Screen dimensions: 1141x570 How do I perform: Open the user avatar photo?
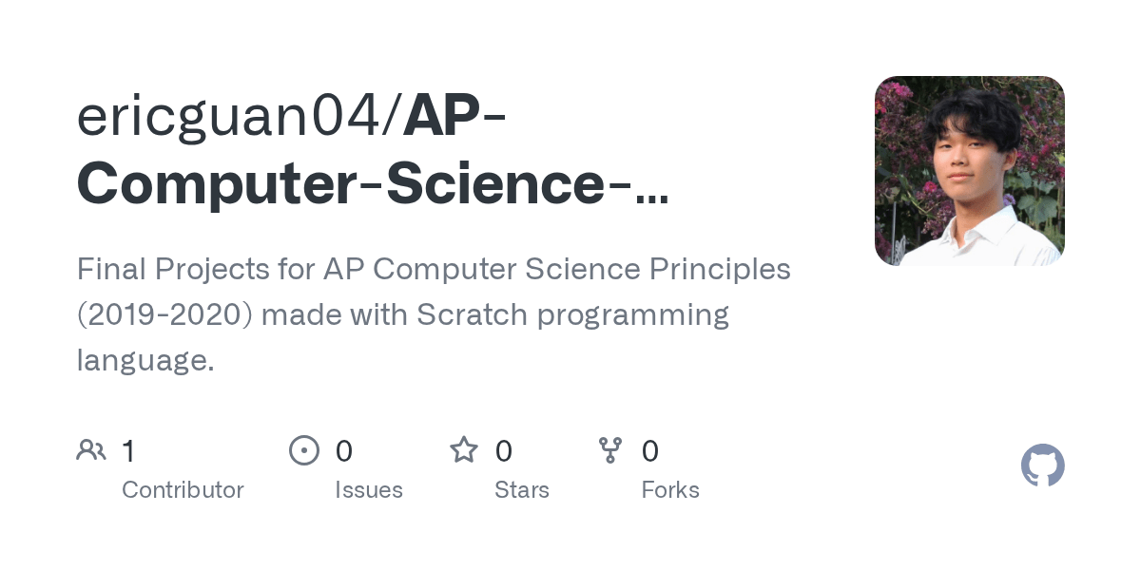[x=970, y=171]
